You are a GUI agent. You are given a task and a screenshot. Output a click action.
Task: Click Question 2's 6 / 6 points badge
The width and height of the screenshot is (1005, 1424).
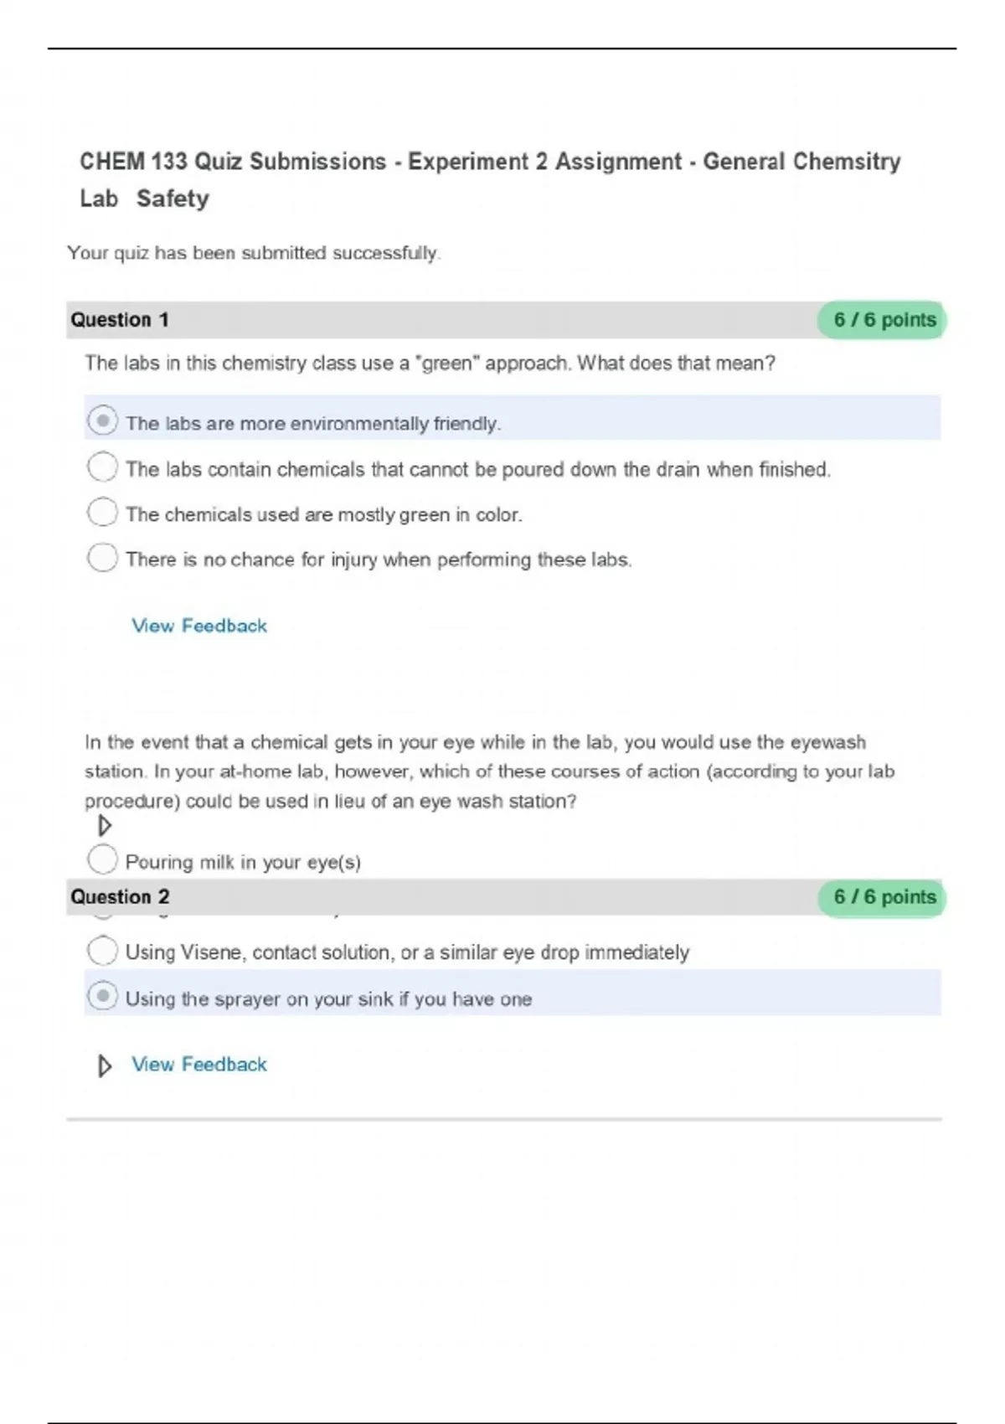[883, 897]
